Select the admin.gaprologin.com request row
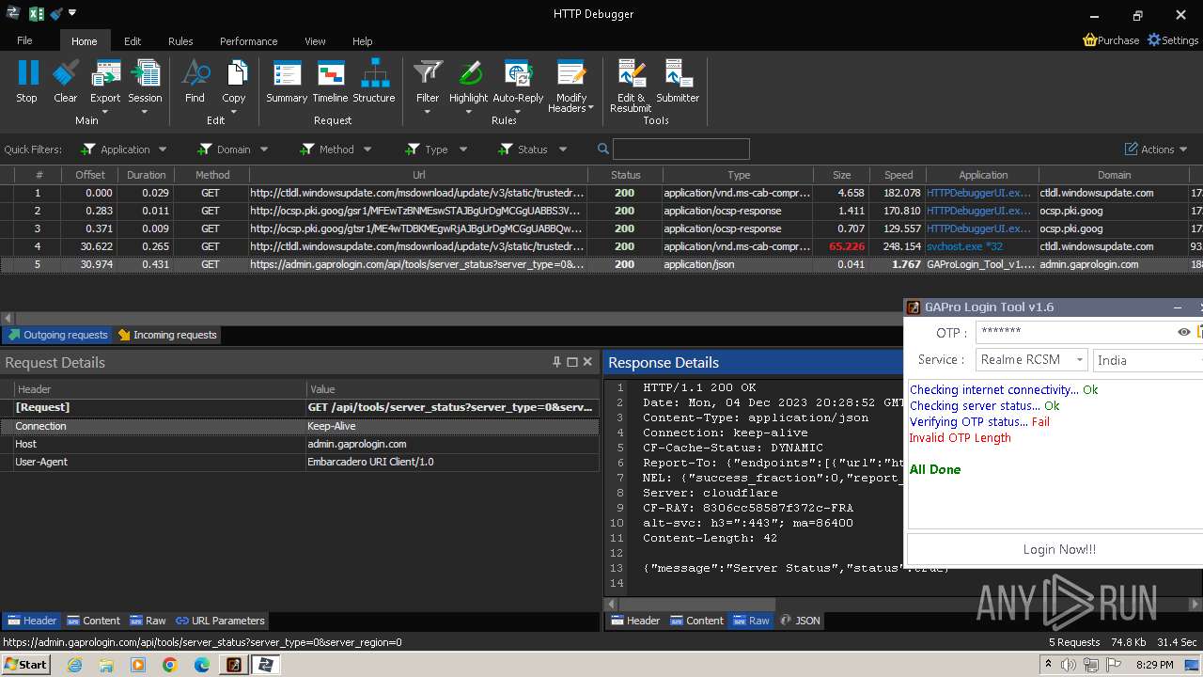This screenshot has height=677, width=1203. coord(601,264)
